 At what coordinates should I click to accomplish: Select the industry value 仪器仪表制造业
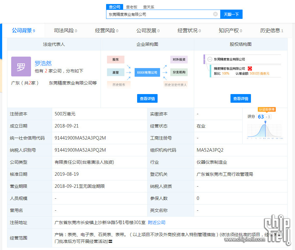(x=212, y=162)
